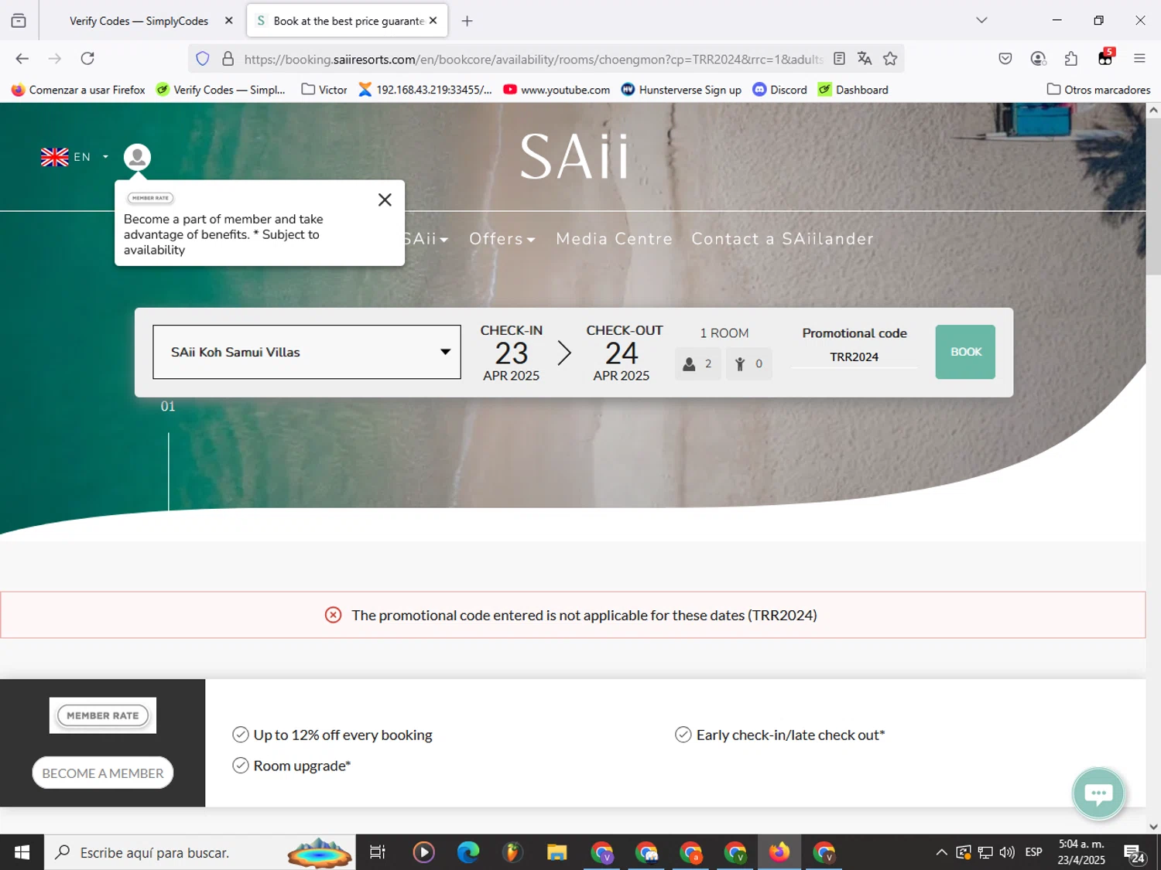This screenshot has width=1161, height=870.
Task: Open the Firefox hamburger menu
Action: point(1139,59)
